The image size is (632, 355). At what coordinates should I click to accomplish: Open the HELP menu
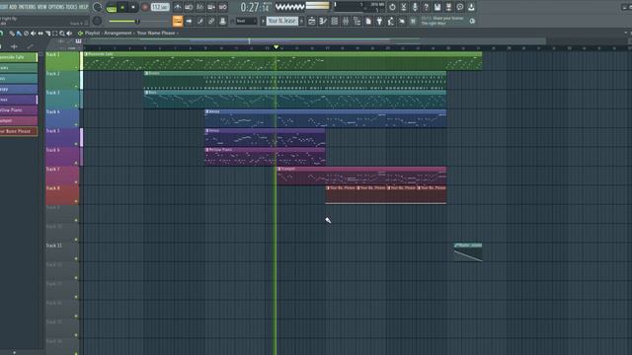click(83, 7)
